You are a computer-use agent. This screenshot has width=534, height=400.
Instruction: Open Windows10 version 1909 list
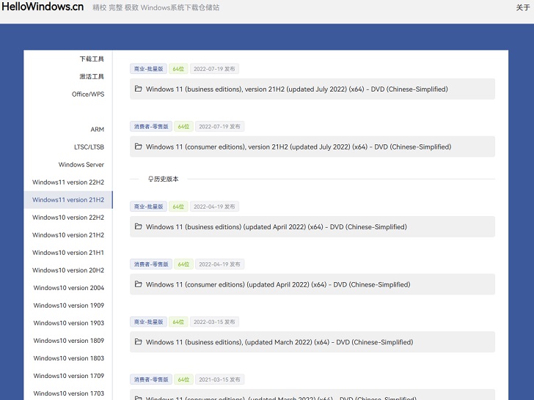(69, 305)
